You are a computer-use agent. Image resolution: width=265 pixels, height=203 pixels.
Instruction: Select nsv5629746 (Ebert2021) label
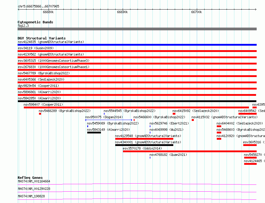coord(169,123)
